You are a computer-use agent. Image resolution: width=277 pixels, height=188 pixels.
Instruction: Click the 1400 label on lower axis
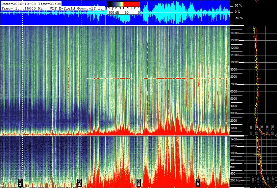[x=234, y=139]
